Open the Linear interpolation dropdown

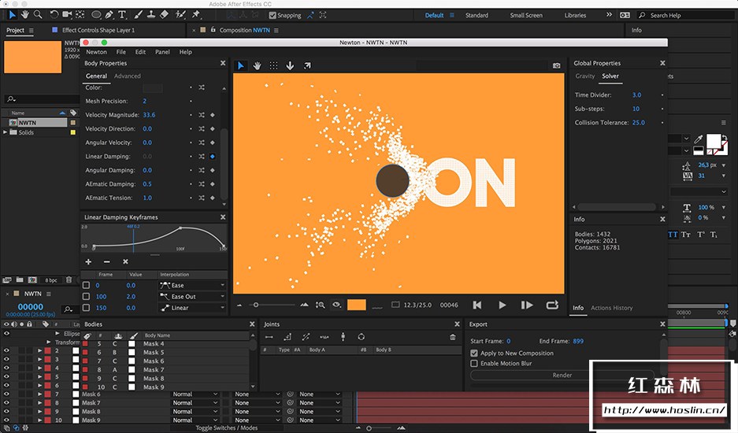click(x=192, y=308)
